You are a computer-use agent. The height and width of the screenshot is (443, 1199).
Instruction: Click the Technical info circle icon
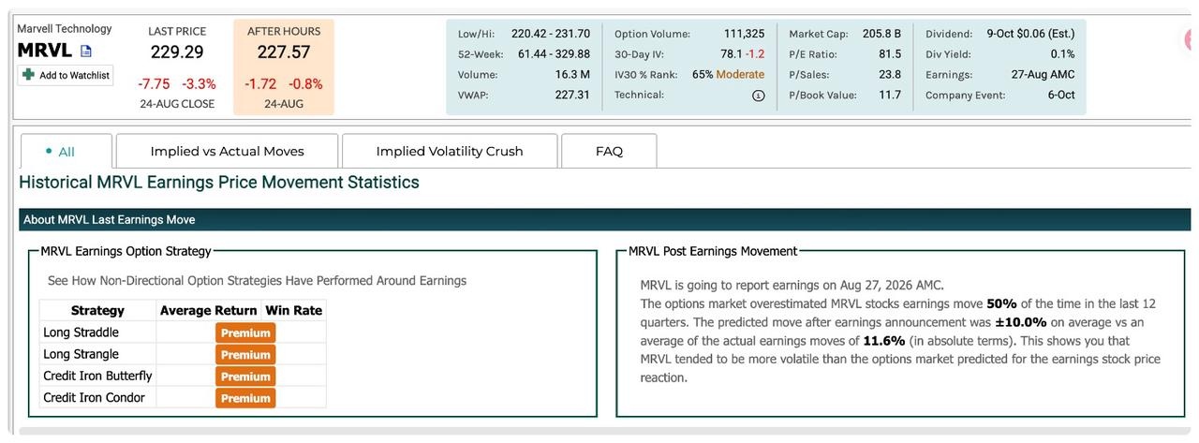tap(759, 96)
